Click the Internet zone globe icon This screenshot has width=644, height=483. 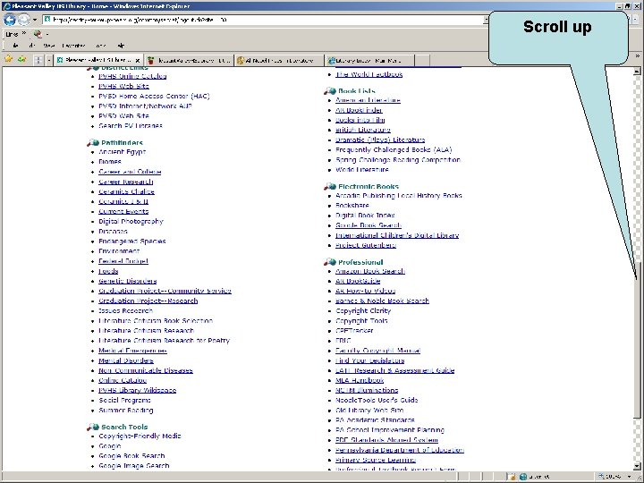click(x=523, y=477)
